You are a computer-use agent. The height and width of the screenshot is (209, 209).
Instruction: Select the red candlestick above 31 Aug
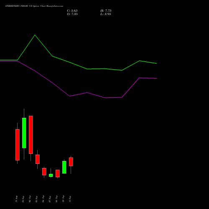tap(18, 145)
